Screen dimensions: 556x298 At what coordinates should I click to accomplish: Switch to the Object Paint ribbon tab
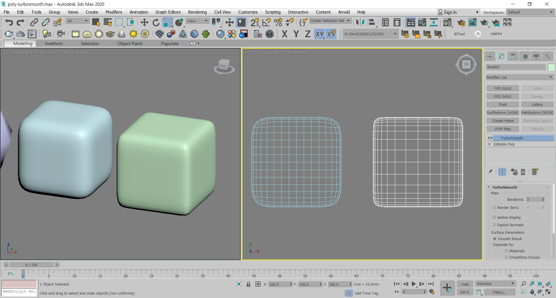(x=130, y=43)
